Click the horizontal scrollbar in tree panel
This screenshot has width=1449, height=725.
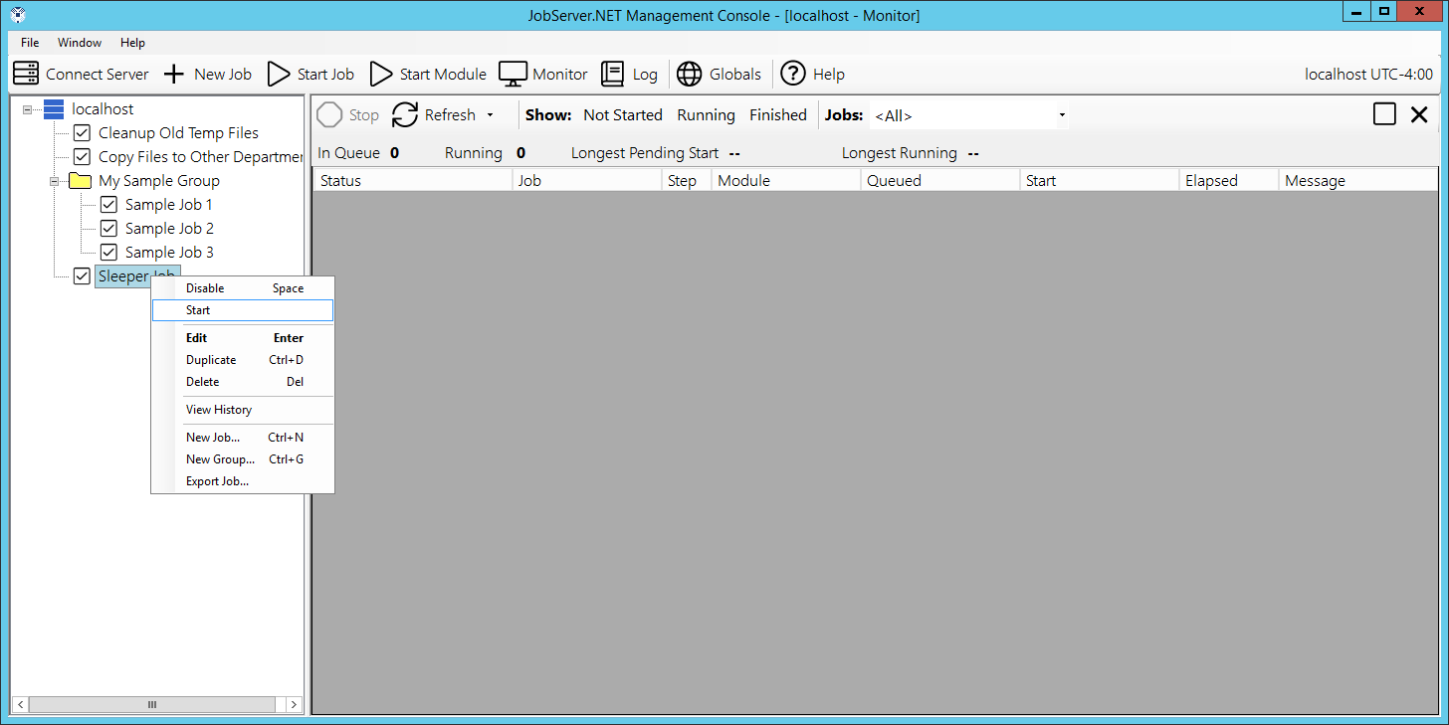click(152, 704)
